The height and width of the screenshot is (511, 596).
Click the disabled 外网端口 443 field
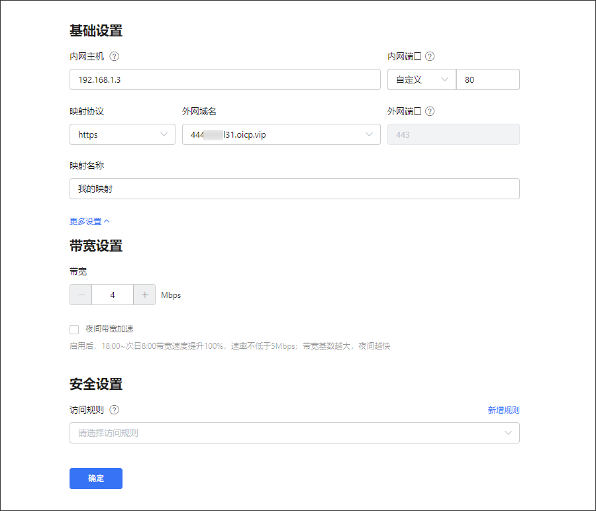[453, 134]
